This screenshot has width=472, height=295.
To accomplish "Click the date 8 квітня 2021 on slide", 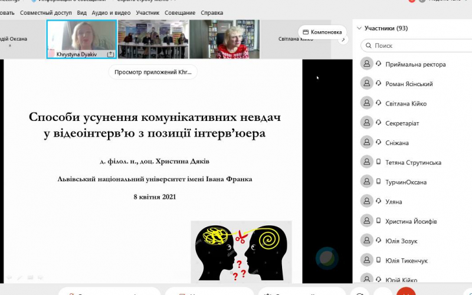I will (155, 197).
